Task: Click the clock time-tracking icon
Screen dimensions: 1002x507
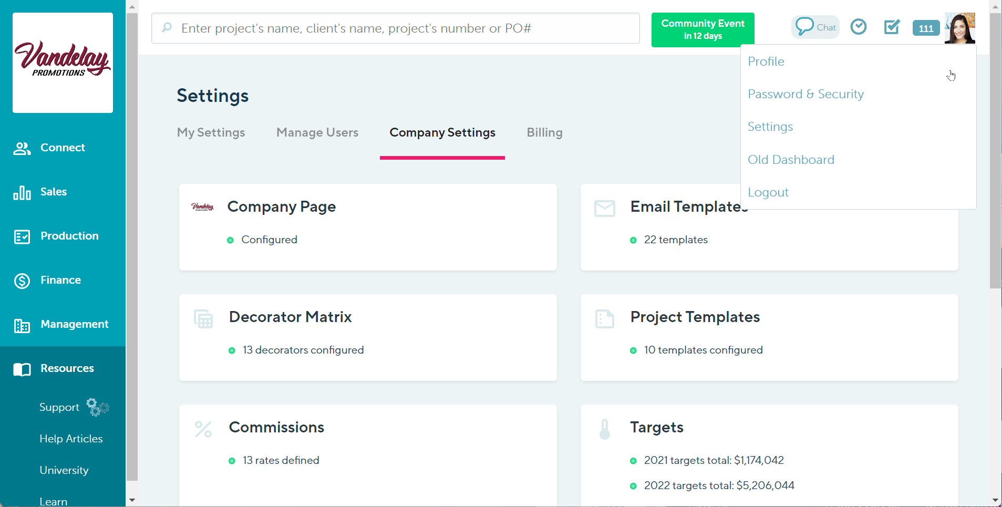Action: pos(859,27)
